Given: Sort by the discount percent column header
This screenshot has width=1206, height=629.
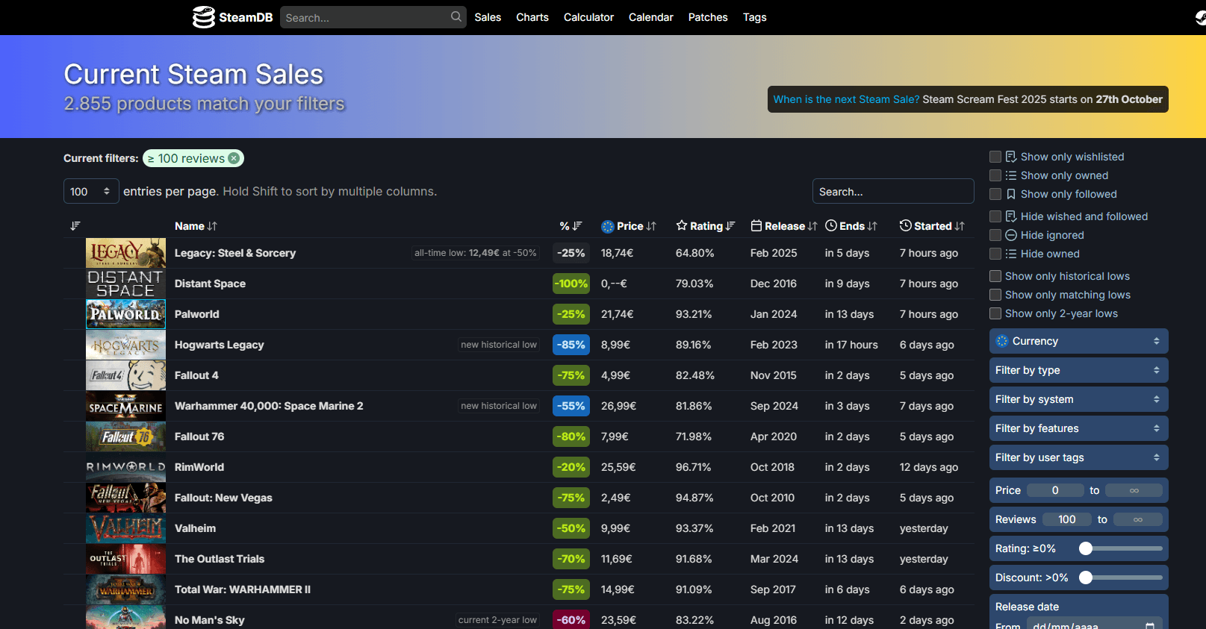Looking at the screenshot, I should click(571, 226).
